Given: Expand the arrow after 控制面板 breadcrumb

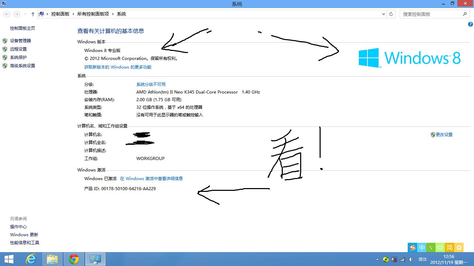Looking at the screenshot, I should pos(74,14).
